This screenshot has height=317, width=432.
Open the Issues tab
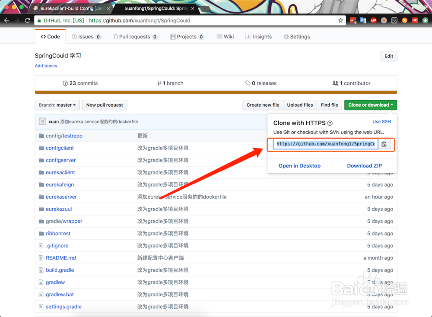[x=86, y=37]
